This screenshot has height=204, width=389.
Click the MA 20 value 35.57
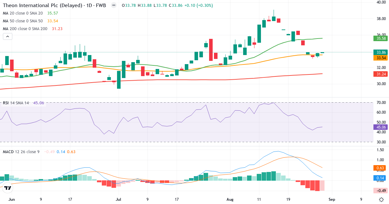click(x=53, y=13)
